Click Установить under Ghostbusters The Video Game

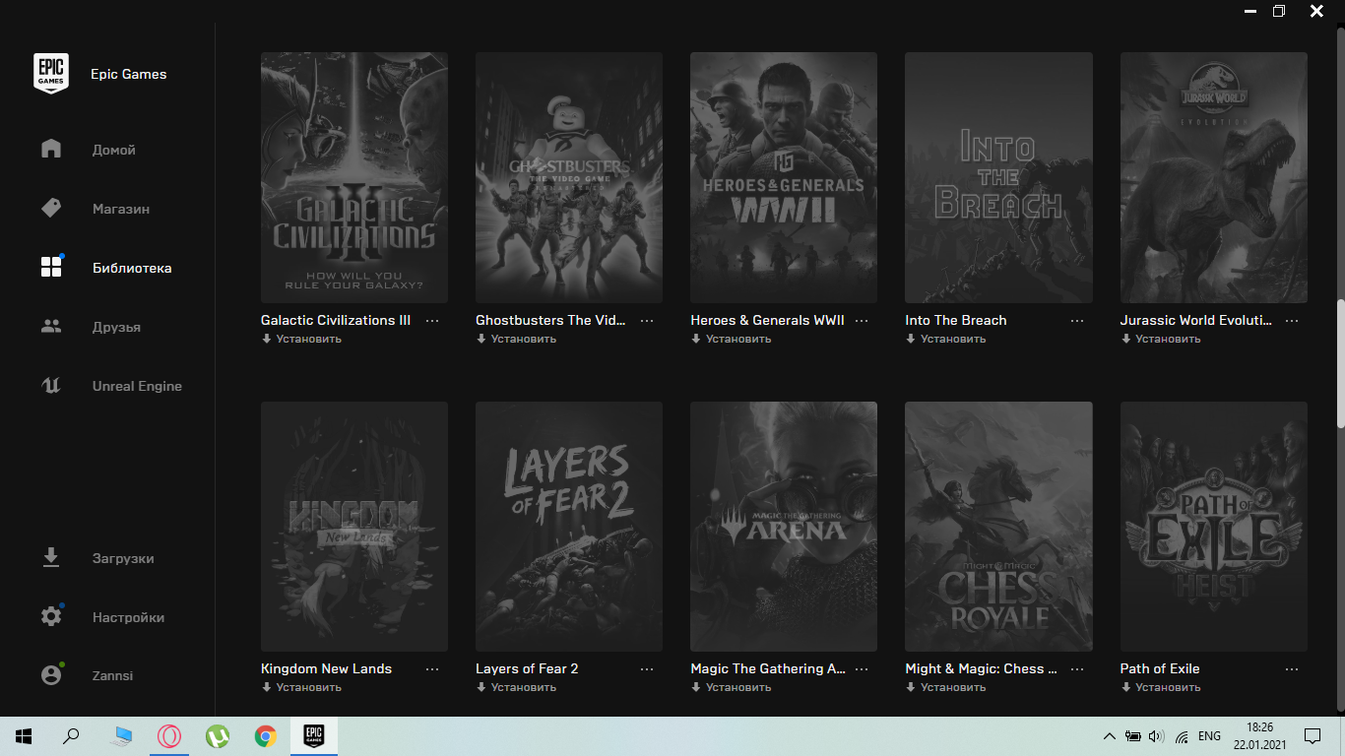pos(516,339)
